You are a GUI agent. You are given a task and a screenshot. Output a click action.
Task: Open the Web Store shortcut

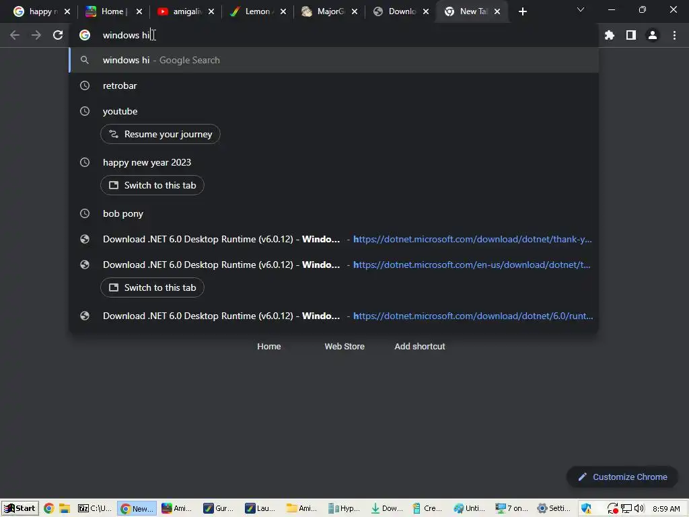344,347
